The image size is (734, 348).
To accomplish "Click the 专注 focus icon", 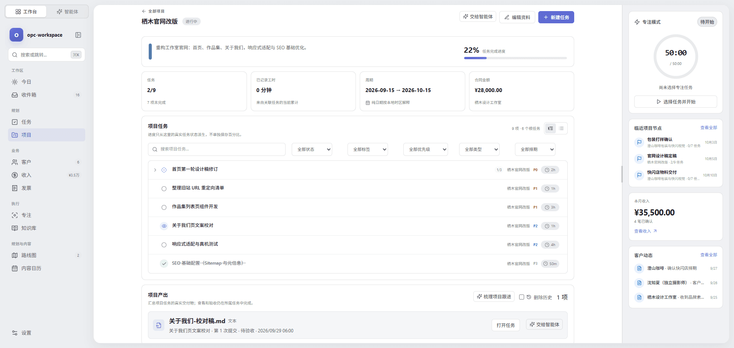I will pos(15,215).
